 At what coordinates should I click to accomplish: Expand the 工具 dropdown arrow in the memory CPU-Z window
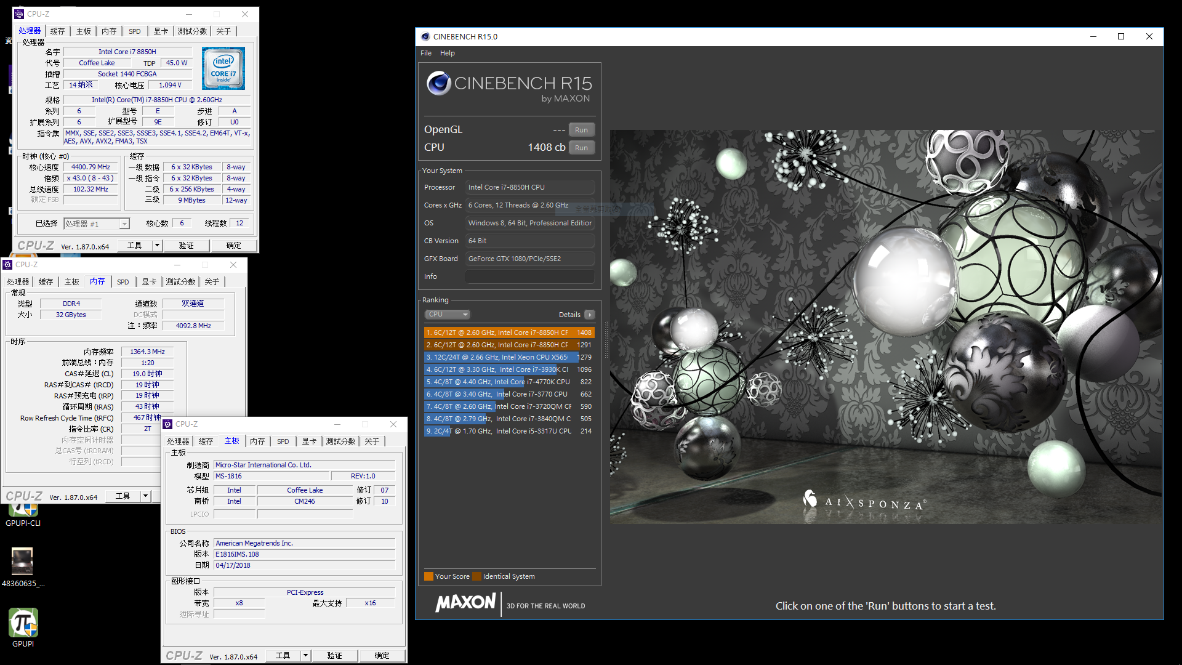point(145,496)
